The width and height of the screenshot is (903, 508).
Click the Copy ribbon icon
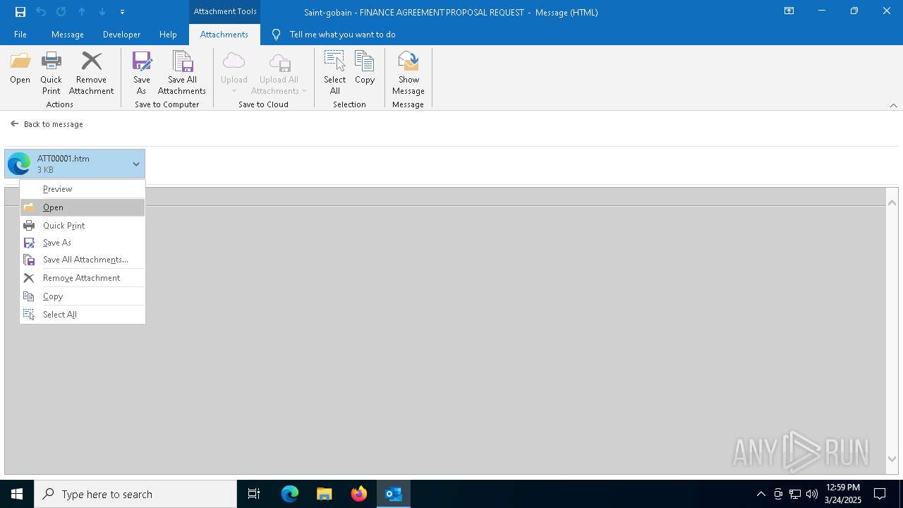(x=365, y=68)
